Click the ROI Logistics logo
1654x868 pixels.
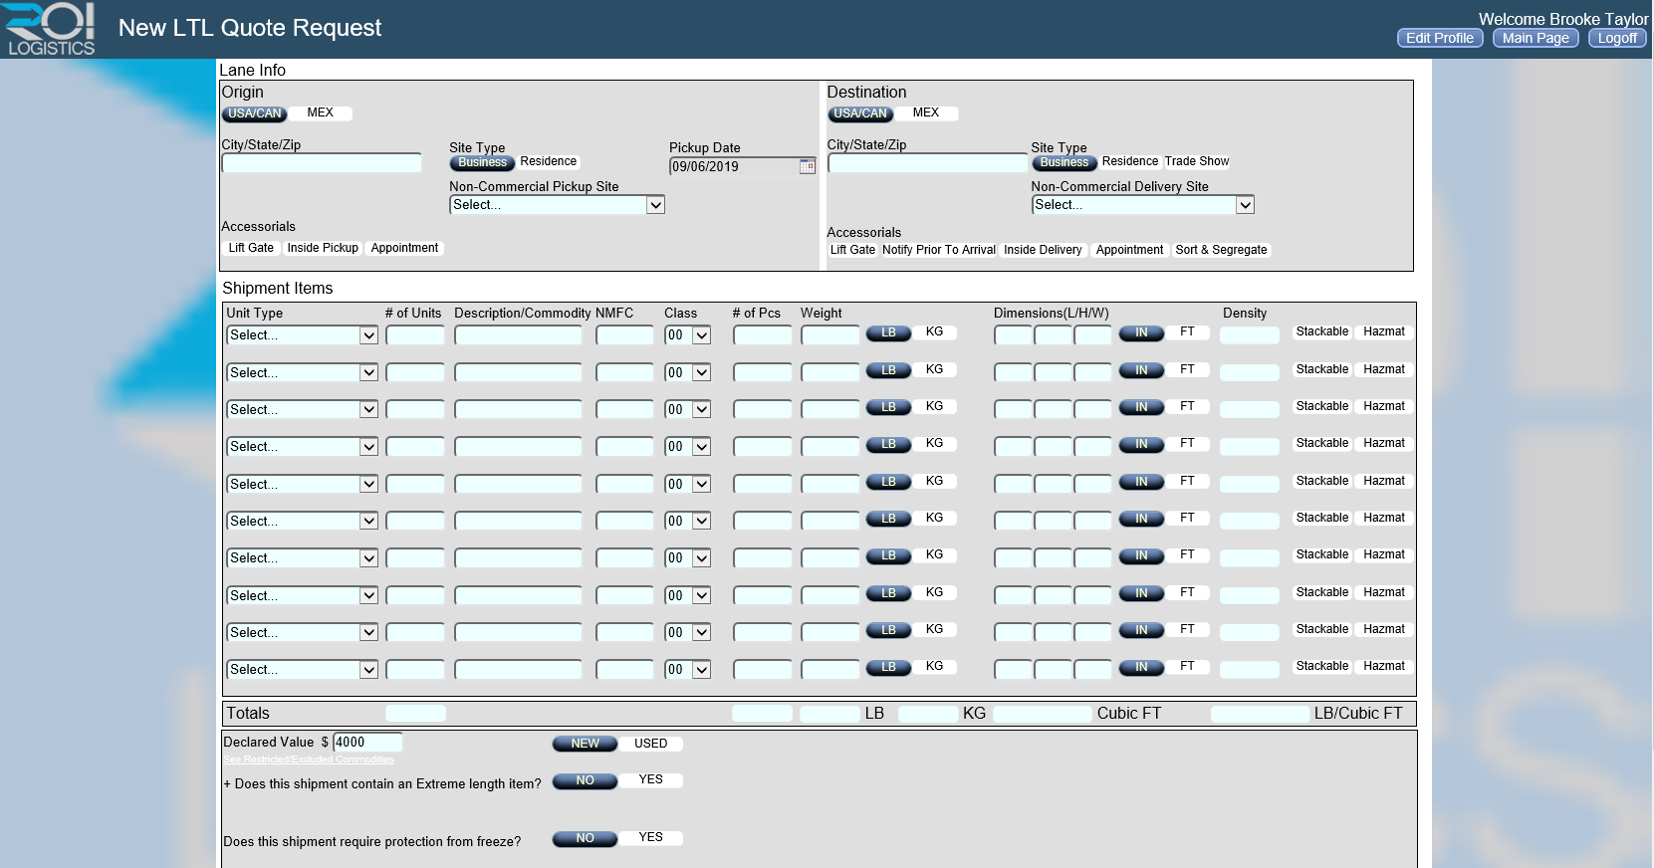[x=50, y=29]
